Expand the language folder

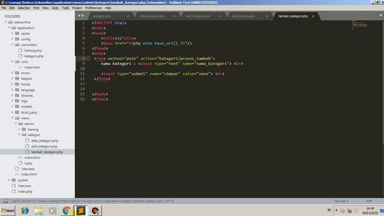[x=13, y=89]
